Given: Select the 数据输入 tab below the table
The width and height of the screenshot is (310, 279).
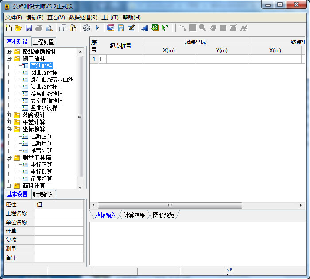Looking at the screenshot, I should pyautogui.click(x=105, y=215).
